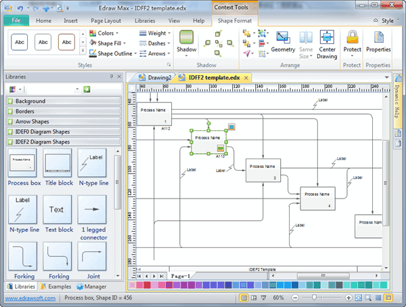Click the zoom slider in the status bar
406x307 pixels.
[x=316, y=298]
